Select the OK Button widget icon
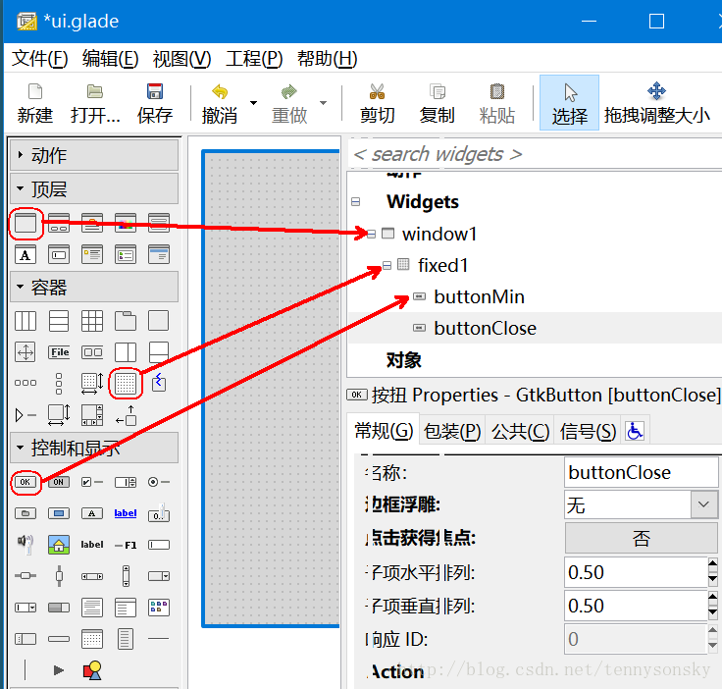Image resolution: width=722 pixels, height=689 pixels. 26,482
